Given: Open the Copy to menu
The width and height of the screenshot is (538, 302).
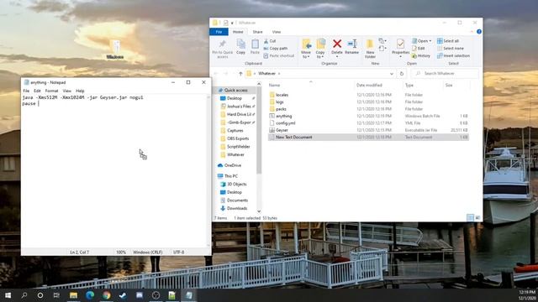Looking at the screenshot, I should (320, 49).
